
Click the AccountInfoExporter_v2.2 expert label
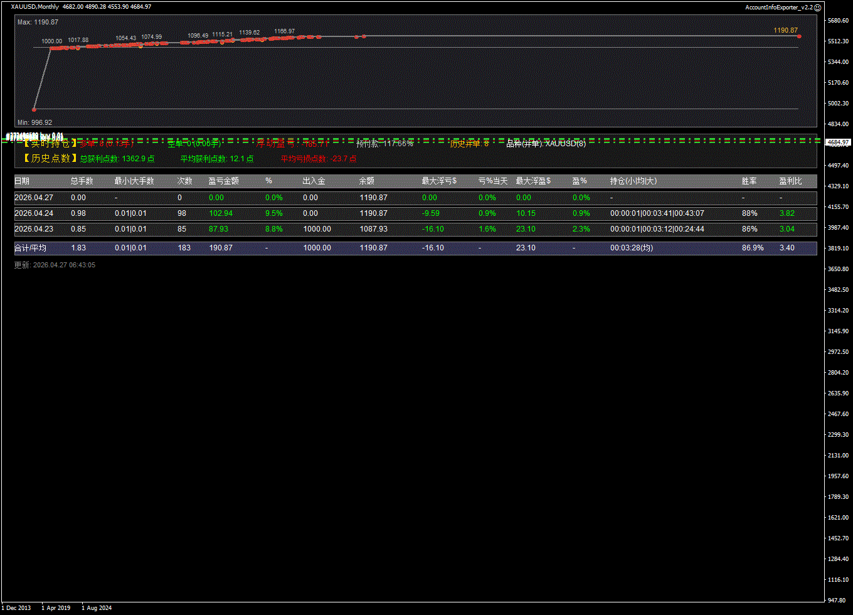[x=778, y=7]
